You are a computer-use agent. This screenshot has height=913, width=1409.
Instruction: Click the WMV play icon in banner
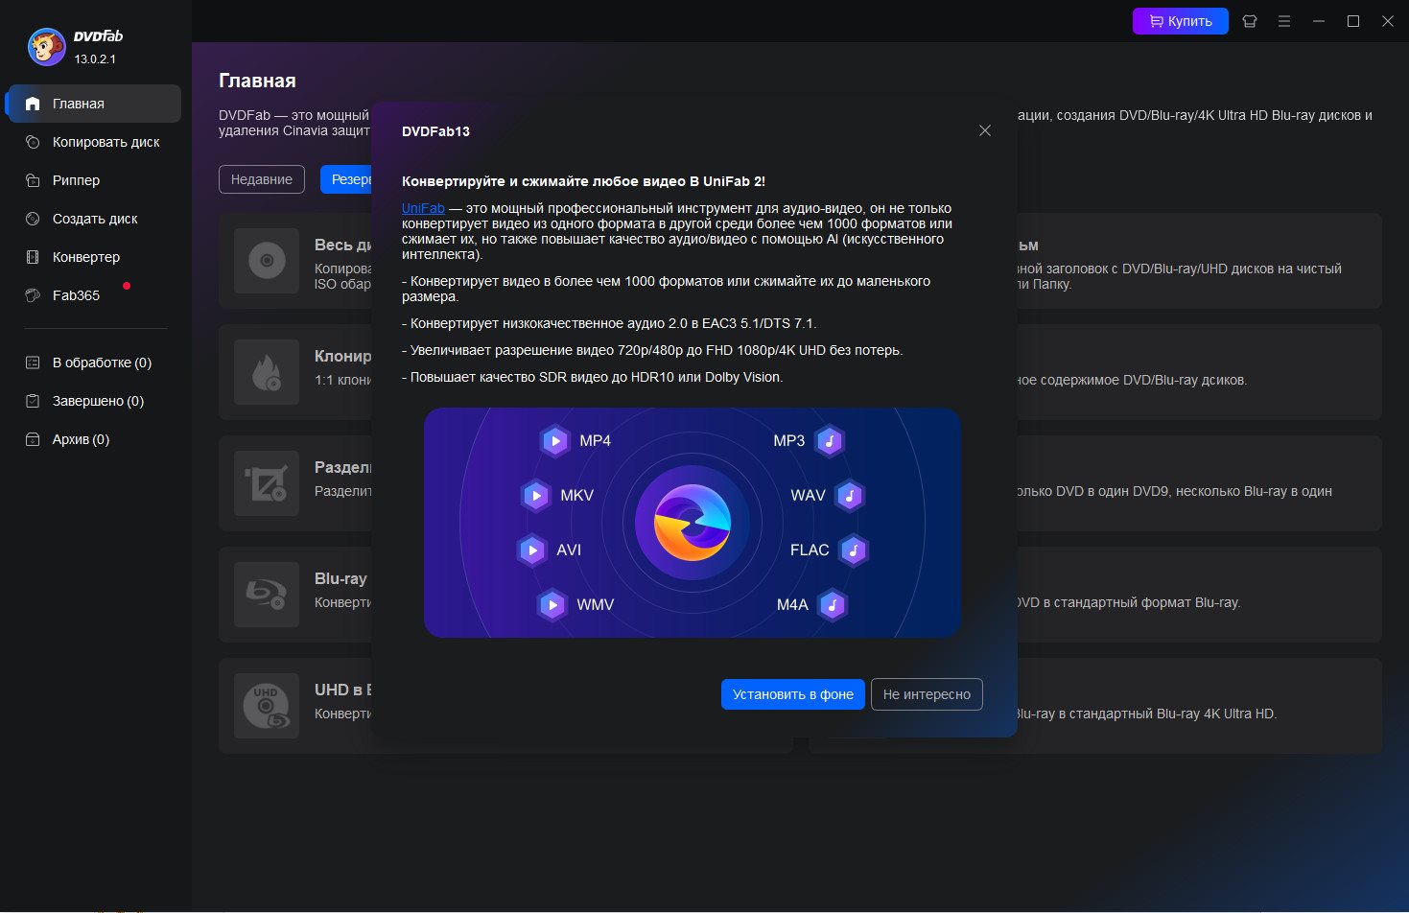coord(552,605)
